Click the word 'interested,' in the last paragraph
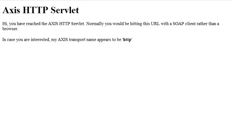 click(x=40, y=40)
